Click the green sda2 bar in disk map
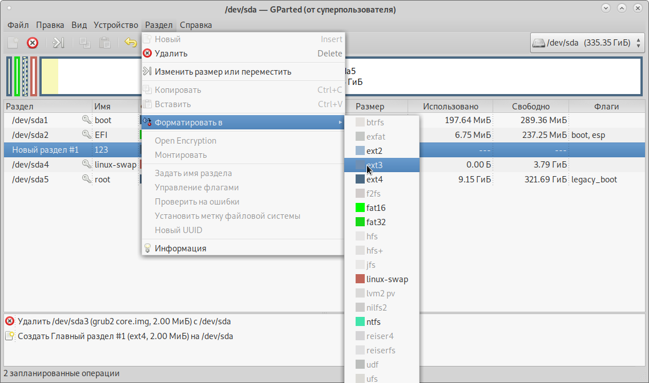 [x=17, y=76]
